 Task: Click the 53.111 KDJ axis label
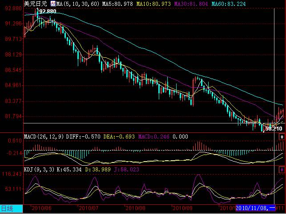[13, 189]
